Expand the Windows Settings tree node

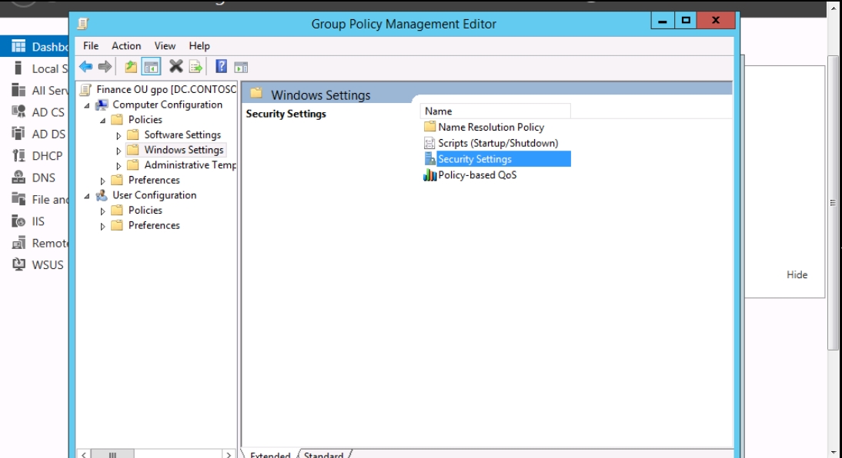pyautogui.click(x=119, y=151)
